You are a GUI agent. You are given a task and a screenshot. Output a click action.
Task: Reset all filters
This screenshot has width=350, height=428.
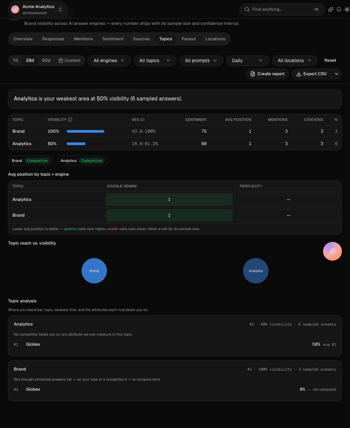(x=330, y=60)
